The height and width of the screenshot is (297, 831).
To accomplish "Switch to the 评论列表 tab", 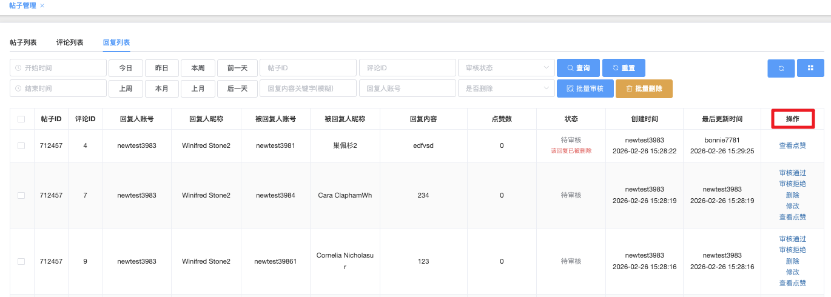I will click(x=70, y=42).
